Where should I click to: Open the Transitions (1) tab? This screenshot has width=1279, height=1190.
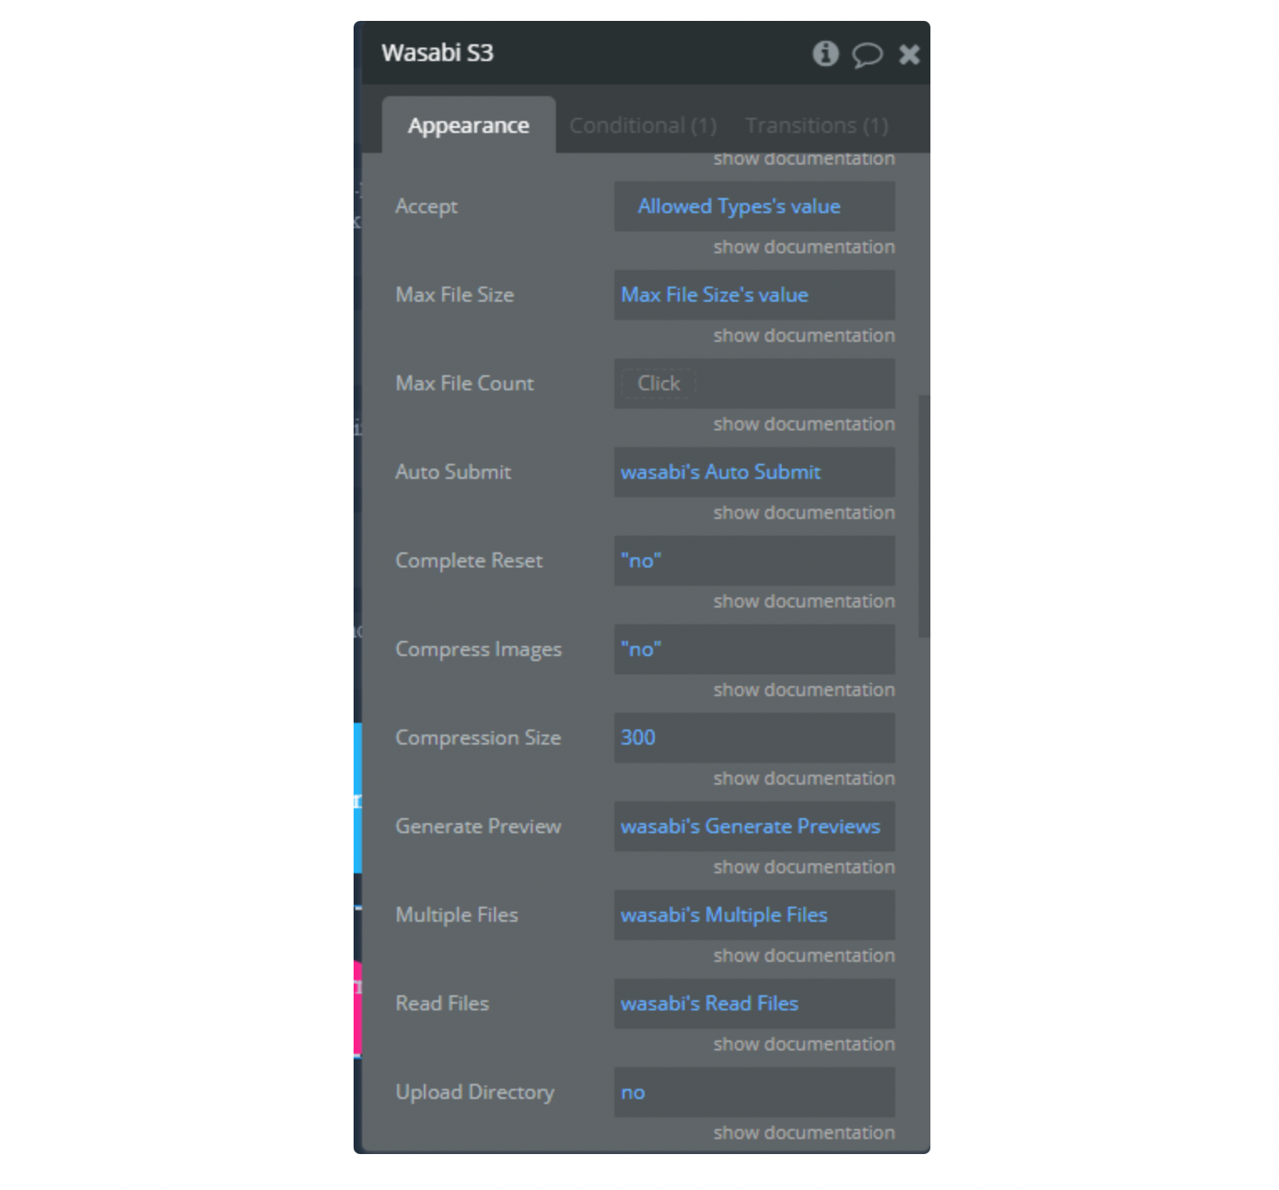click(x=816, y=125)
